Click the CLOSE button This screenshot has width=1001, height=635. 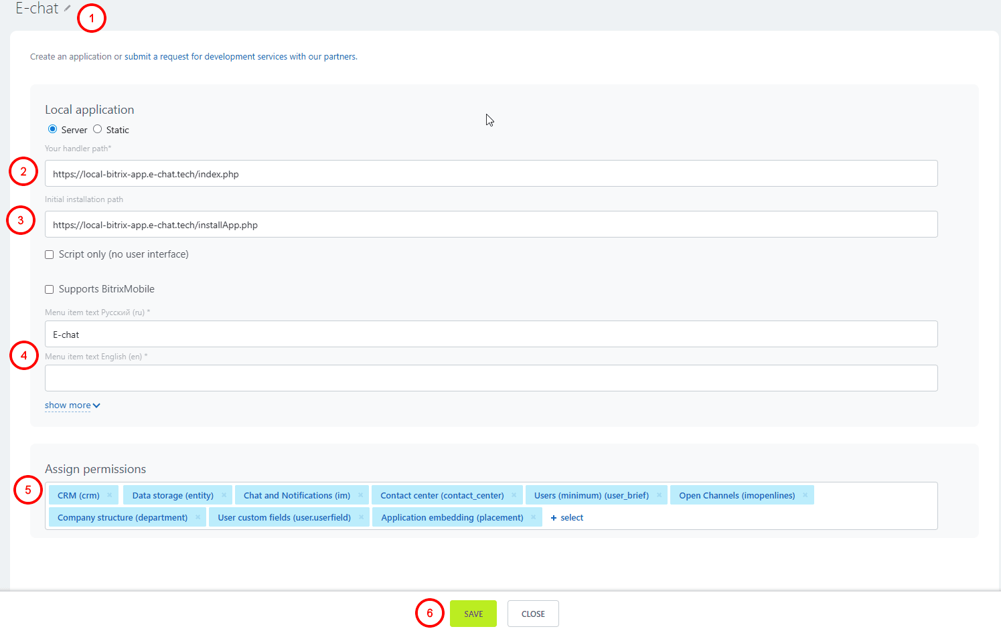click(533, 614)
